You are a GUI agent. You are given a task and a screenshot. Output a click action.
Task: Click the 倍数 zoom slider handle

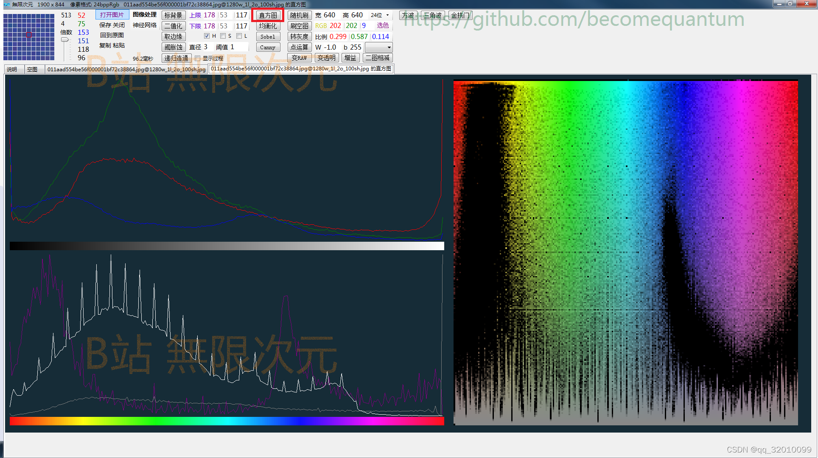click(x=64, y=40)
